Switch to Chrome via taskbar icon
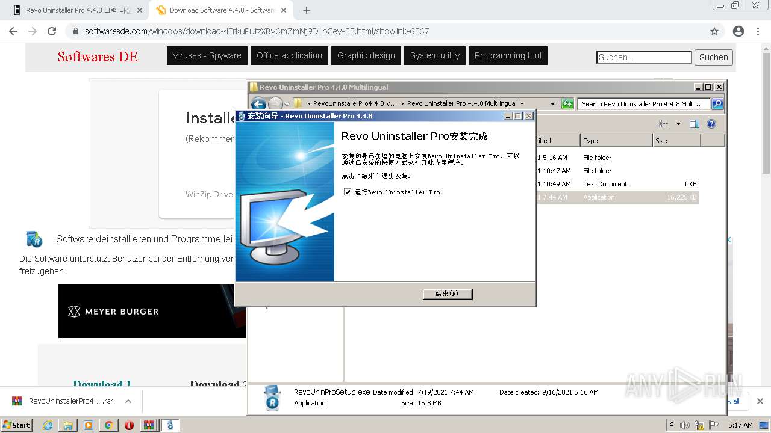Image resolution: width=771 pixels, height=433 pixels. [108, 425]
